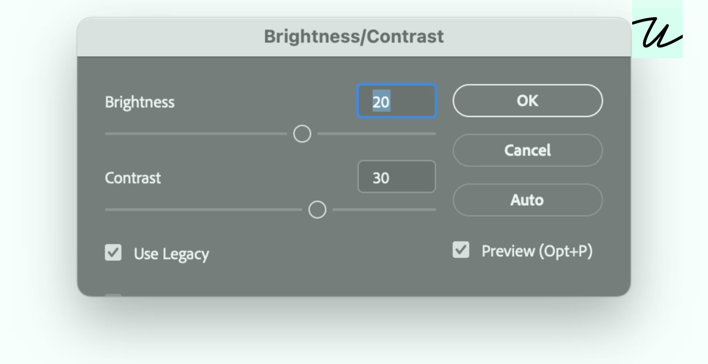Image resolution: width=708 pixels, height=364 pixels.
Task: Click the clipped checkbox at the dialog's bottom edge
Action: (113, 295)
